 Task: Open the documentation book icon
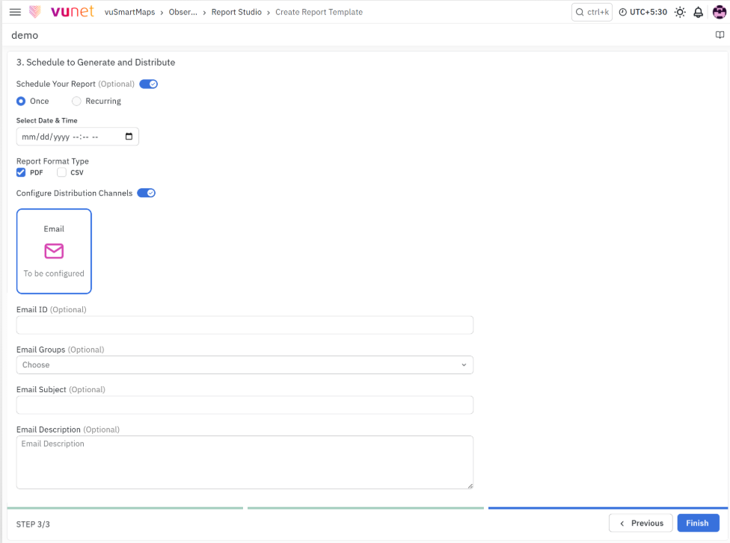[720, 35]
